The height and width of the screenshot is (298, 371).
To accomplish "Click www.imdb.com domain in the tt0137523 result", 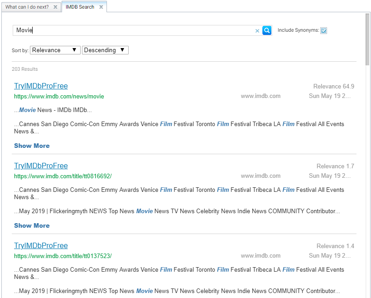I will tap(260, 256).
